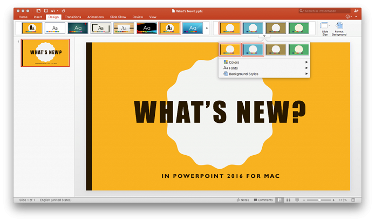Zoom out with the minus button
This screenshot has width=375, height=222.
[304, 200]
